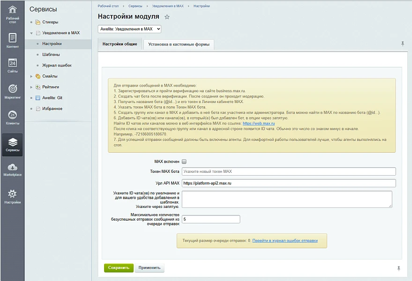Enable the MAX включен checkbox
The width and height of the screenshot is (412, 281).
[184, 162]
